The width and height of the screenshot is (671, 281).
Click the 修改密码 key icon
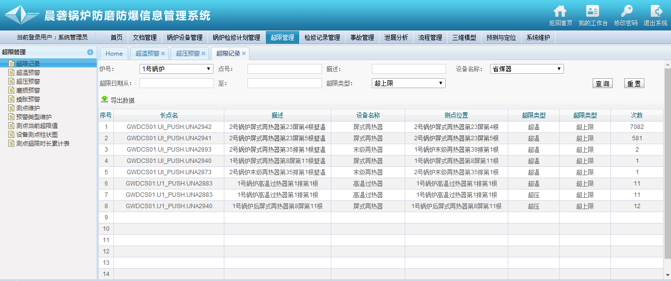point(626,11)
